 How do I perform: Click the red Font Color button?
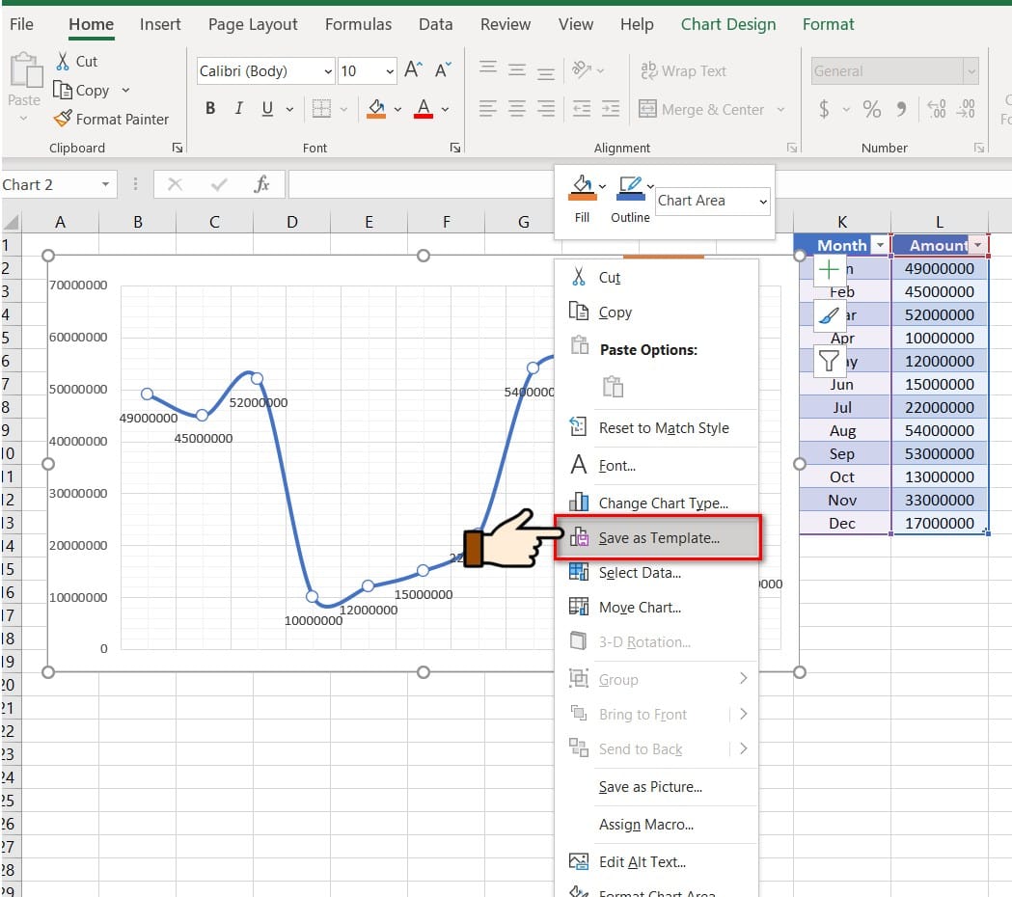[423, 109]
